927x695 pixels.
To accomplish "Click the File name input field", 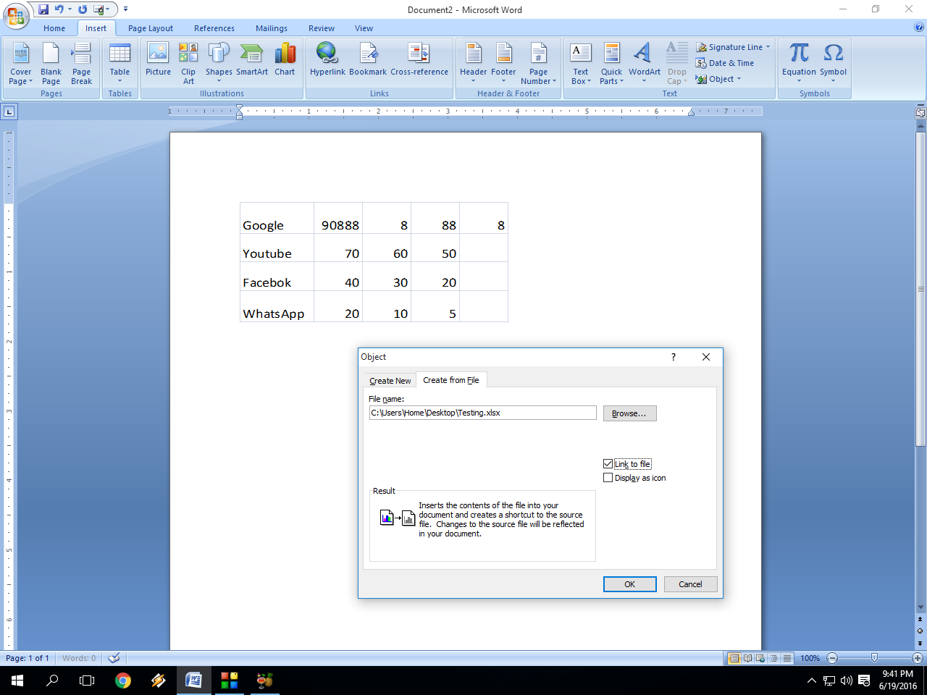I will (482, 413).
